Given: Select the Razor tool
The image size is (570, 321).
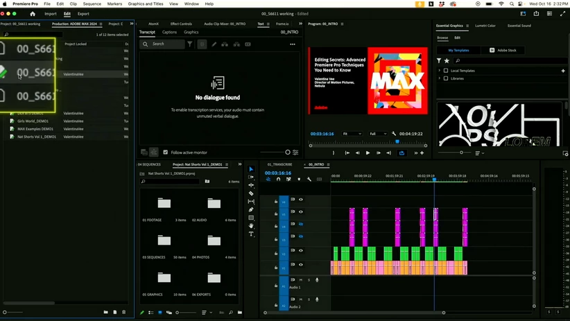Looking at the screenshot, I should [251, 193].
